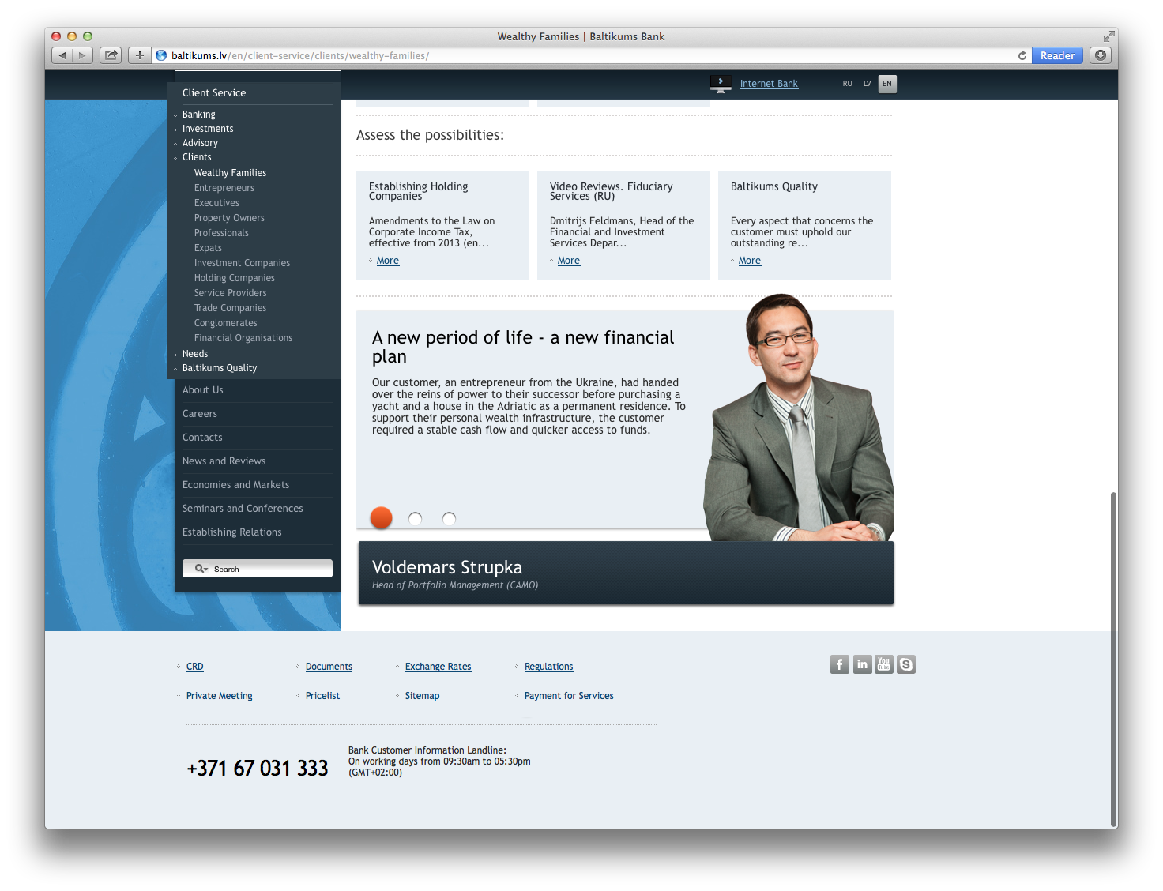This screenshot has width=1163, height=891.
Task: Expand the Advisory menu section
Action: (x=200, y=143)
